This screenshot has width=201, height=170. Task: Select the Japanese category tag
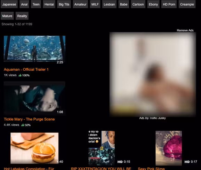9,4
